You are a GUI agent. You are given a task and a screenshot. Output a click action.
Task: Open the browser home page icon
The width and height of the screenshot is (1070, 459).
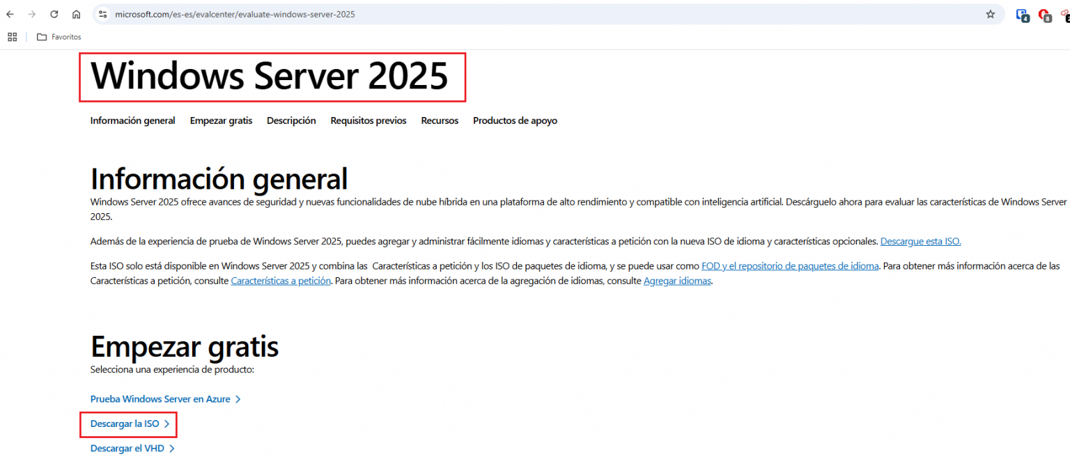77,14
